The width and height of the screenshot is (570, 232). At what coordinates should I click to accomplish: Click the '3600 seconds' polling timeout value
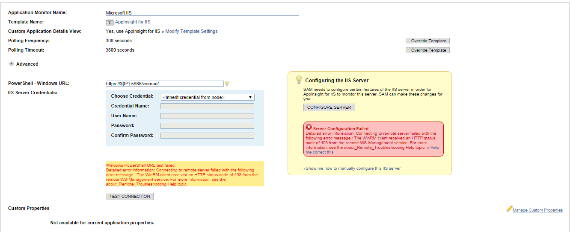(120, 50)
